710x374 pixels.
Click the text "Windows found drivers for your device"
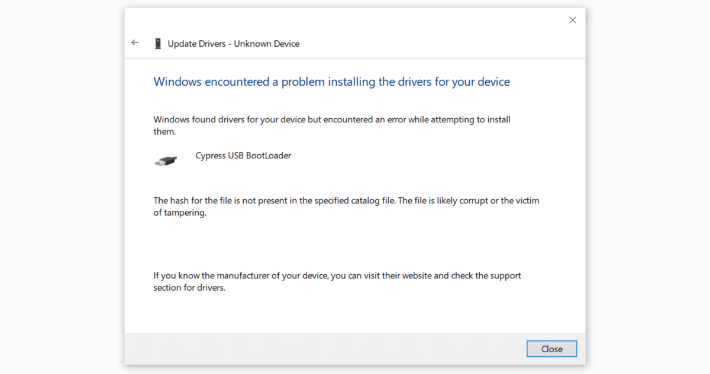[230, 119]
